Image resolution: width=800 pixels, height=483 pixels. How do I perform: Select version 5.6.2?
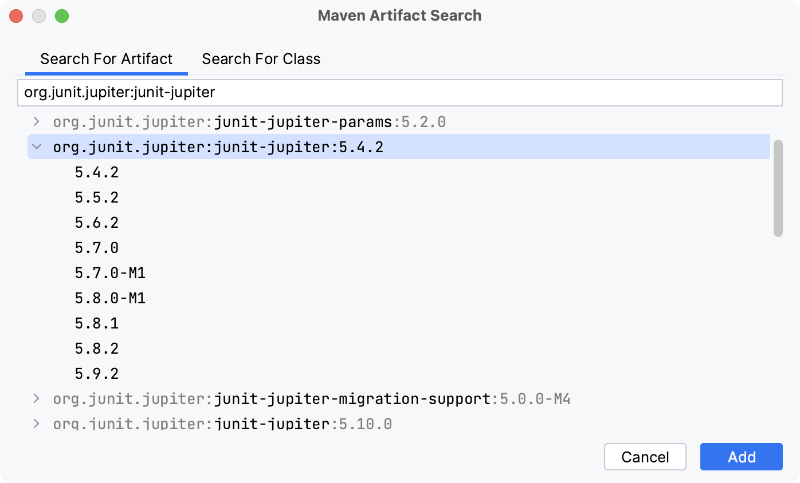(96, 222)
